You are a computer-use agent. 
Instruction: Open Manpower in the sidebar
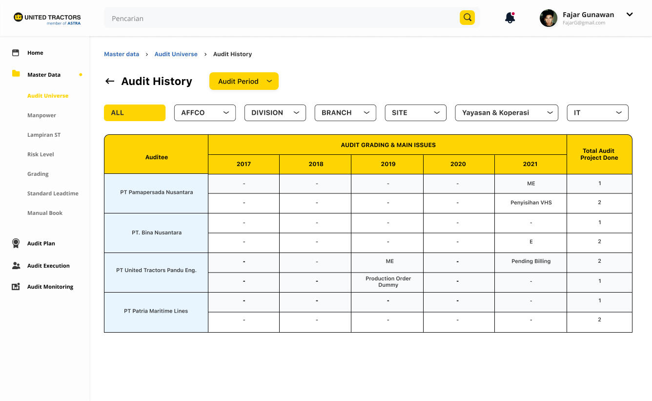[41, 115]
